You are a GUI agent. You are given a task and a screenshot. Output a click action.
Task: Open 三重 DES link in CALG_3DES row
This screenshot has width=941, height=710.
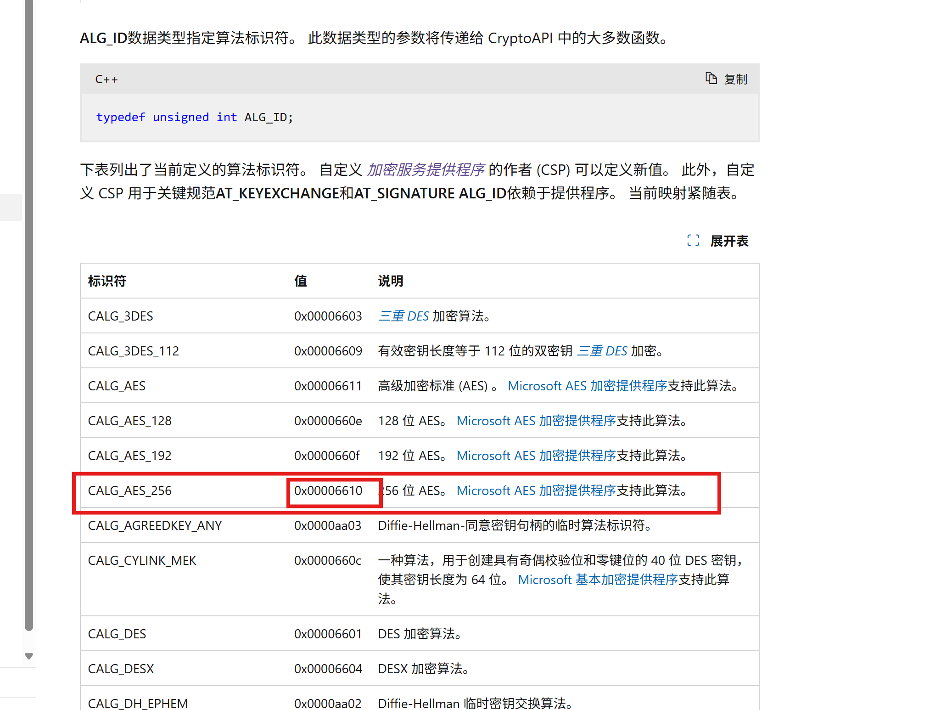click(x=403, y=316)
